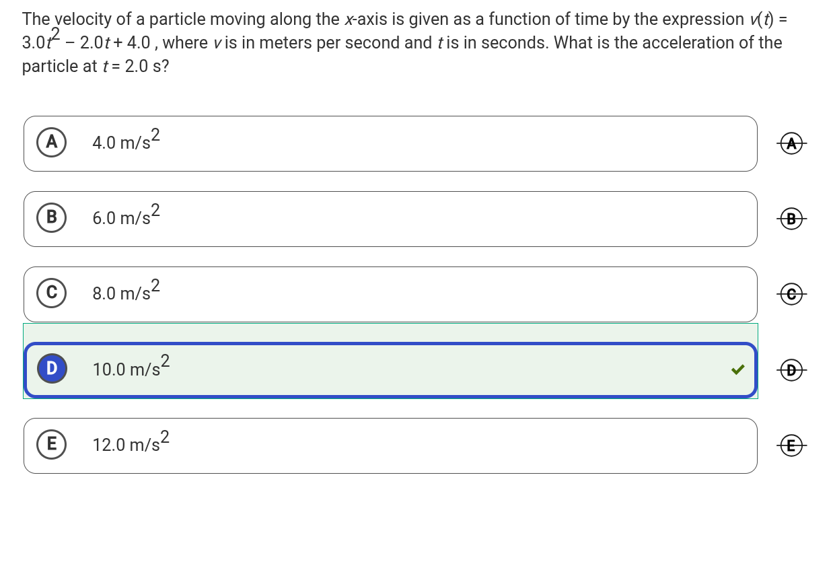
Task: Deselect the highlighted D circle
Action: [52, 369]
